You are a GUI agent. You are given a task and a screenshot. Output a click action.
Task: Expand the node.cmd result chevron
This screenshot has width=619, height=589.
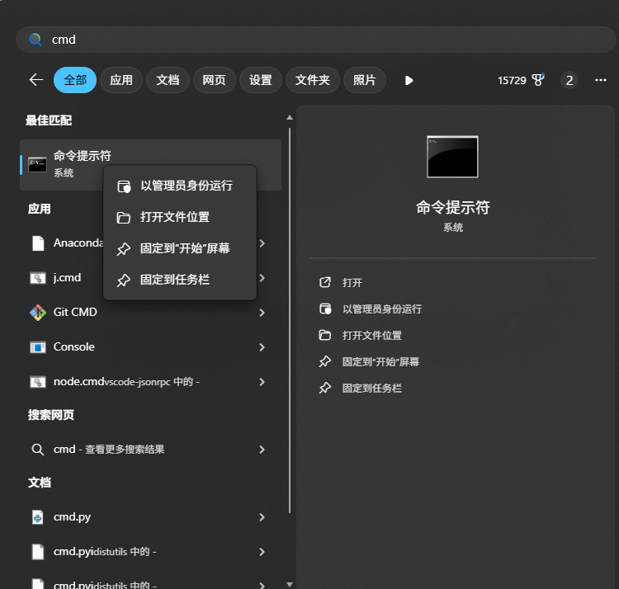262,382
